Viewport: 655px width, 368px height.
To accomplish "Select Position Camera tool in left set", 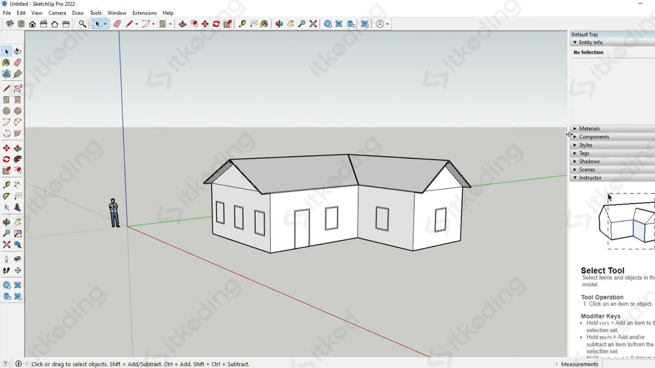I will point(6,259).
